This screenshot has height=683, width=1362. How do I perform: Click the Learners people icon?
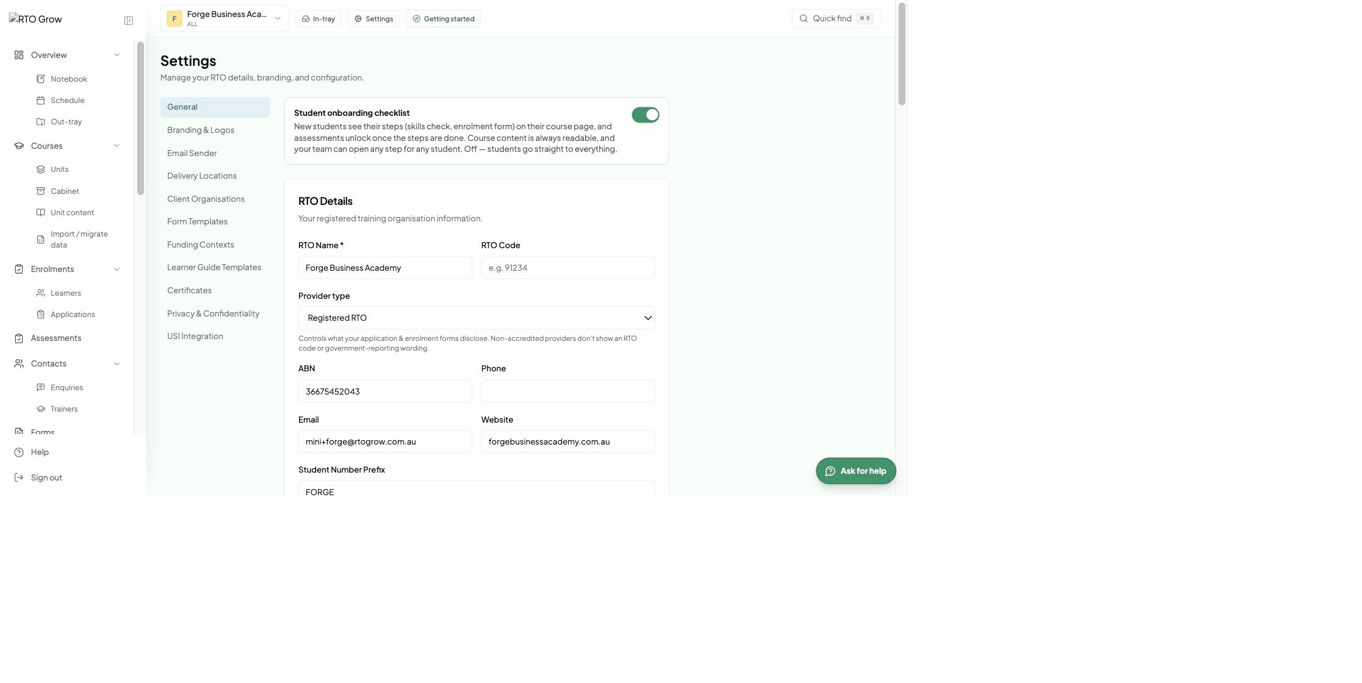[41, 293]
